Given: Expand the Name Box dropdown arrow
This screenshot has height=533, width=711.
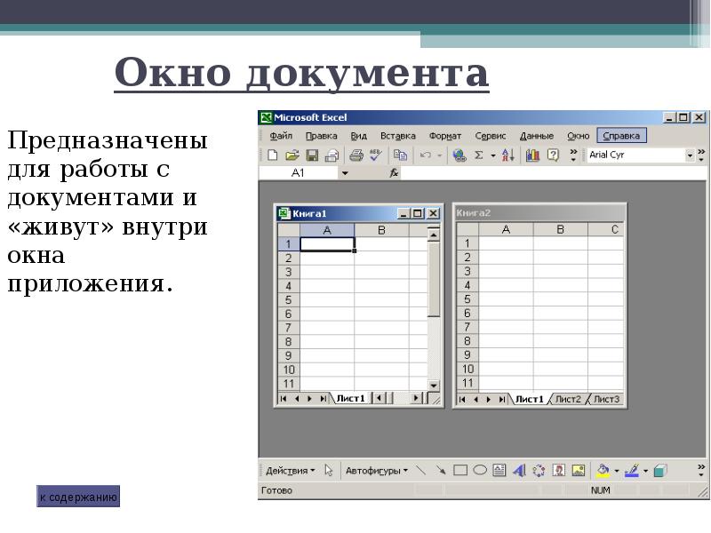Looking at the screenshot, I should [345, 173].
